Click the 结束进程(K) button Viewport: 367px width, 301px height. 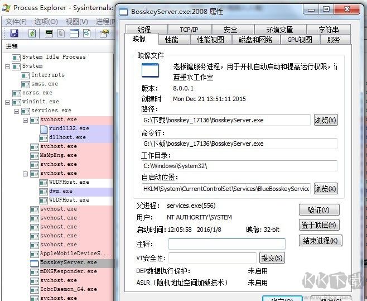(320, 241)
